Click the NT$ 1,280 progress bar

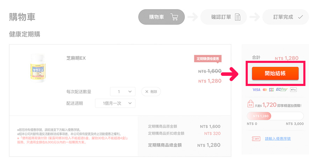[275, 116]
